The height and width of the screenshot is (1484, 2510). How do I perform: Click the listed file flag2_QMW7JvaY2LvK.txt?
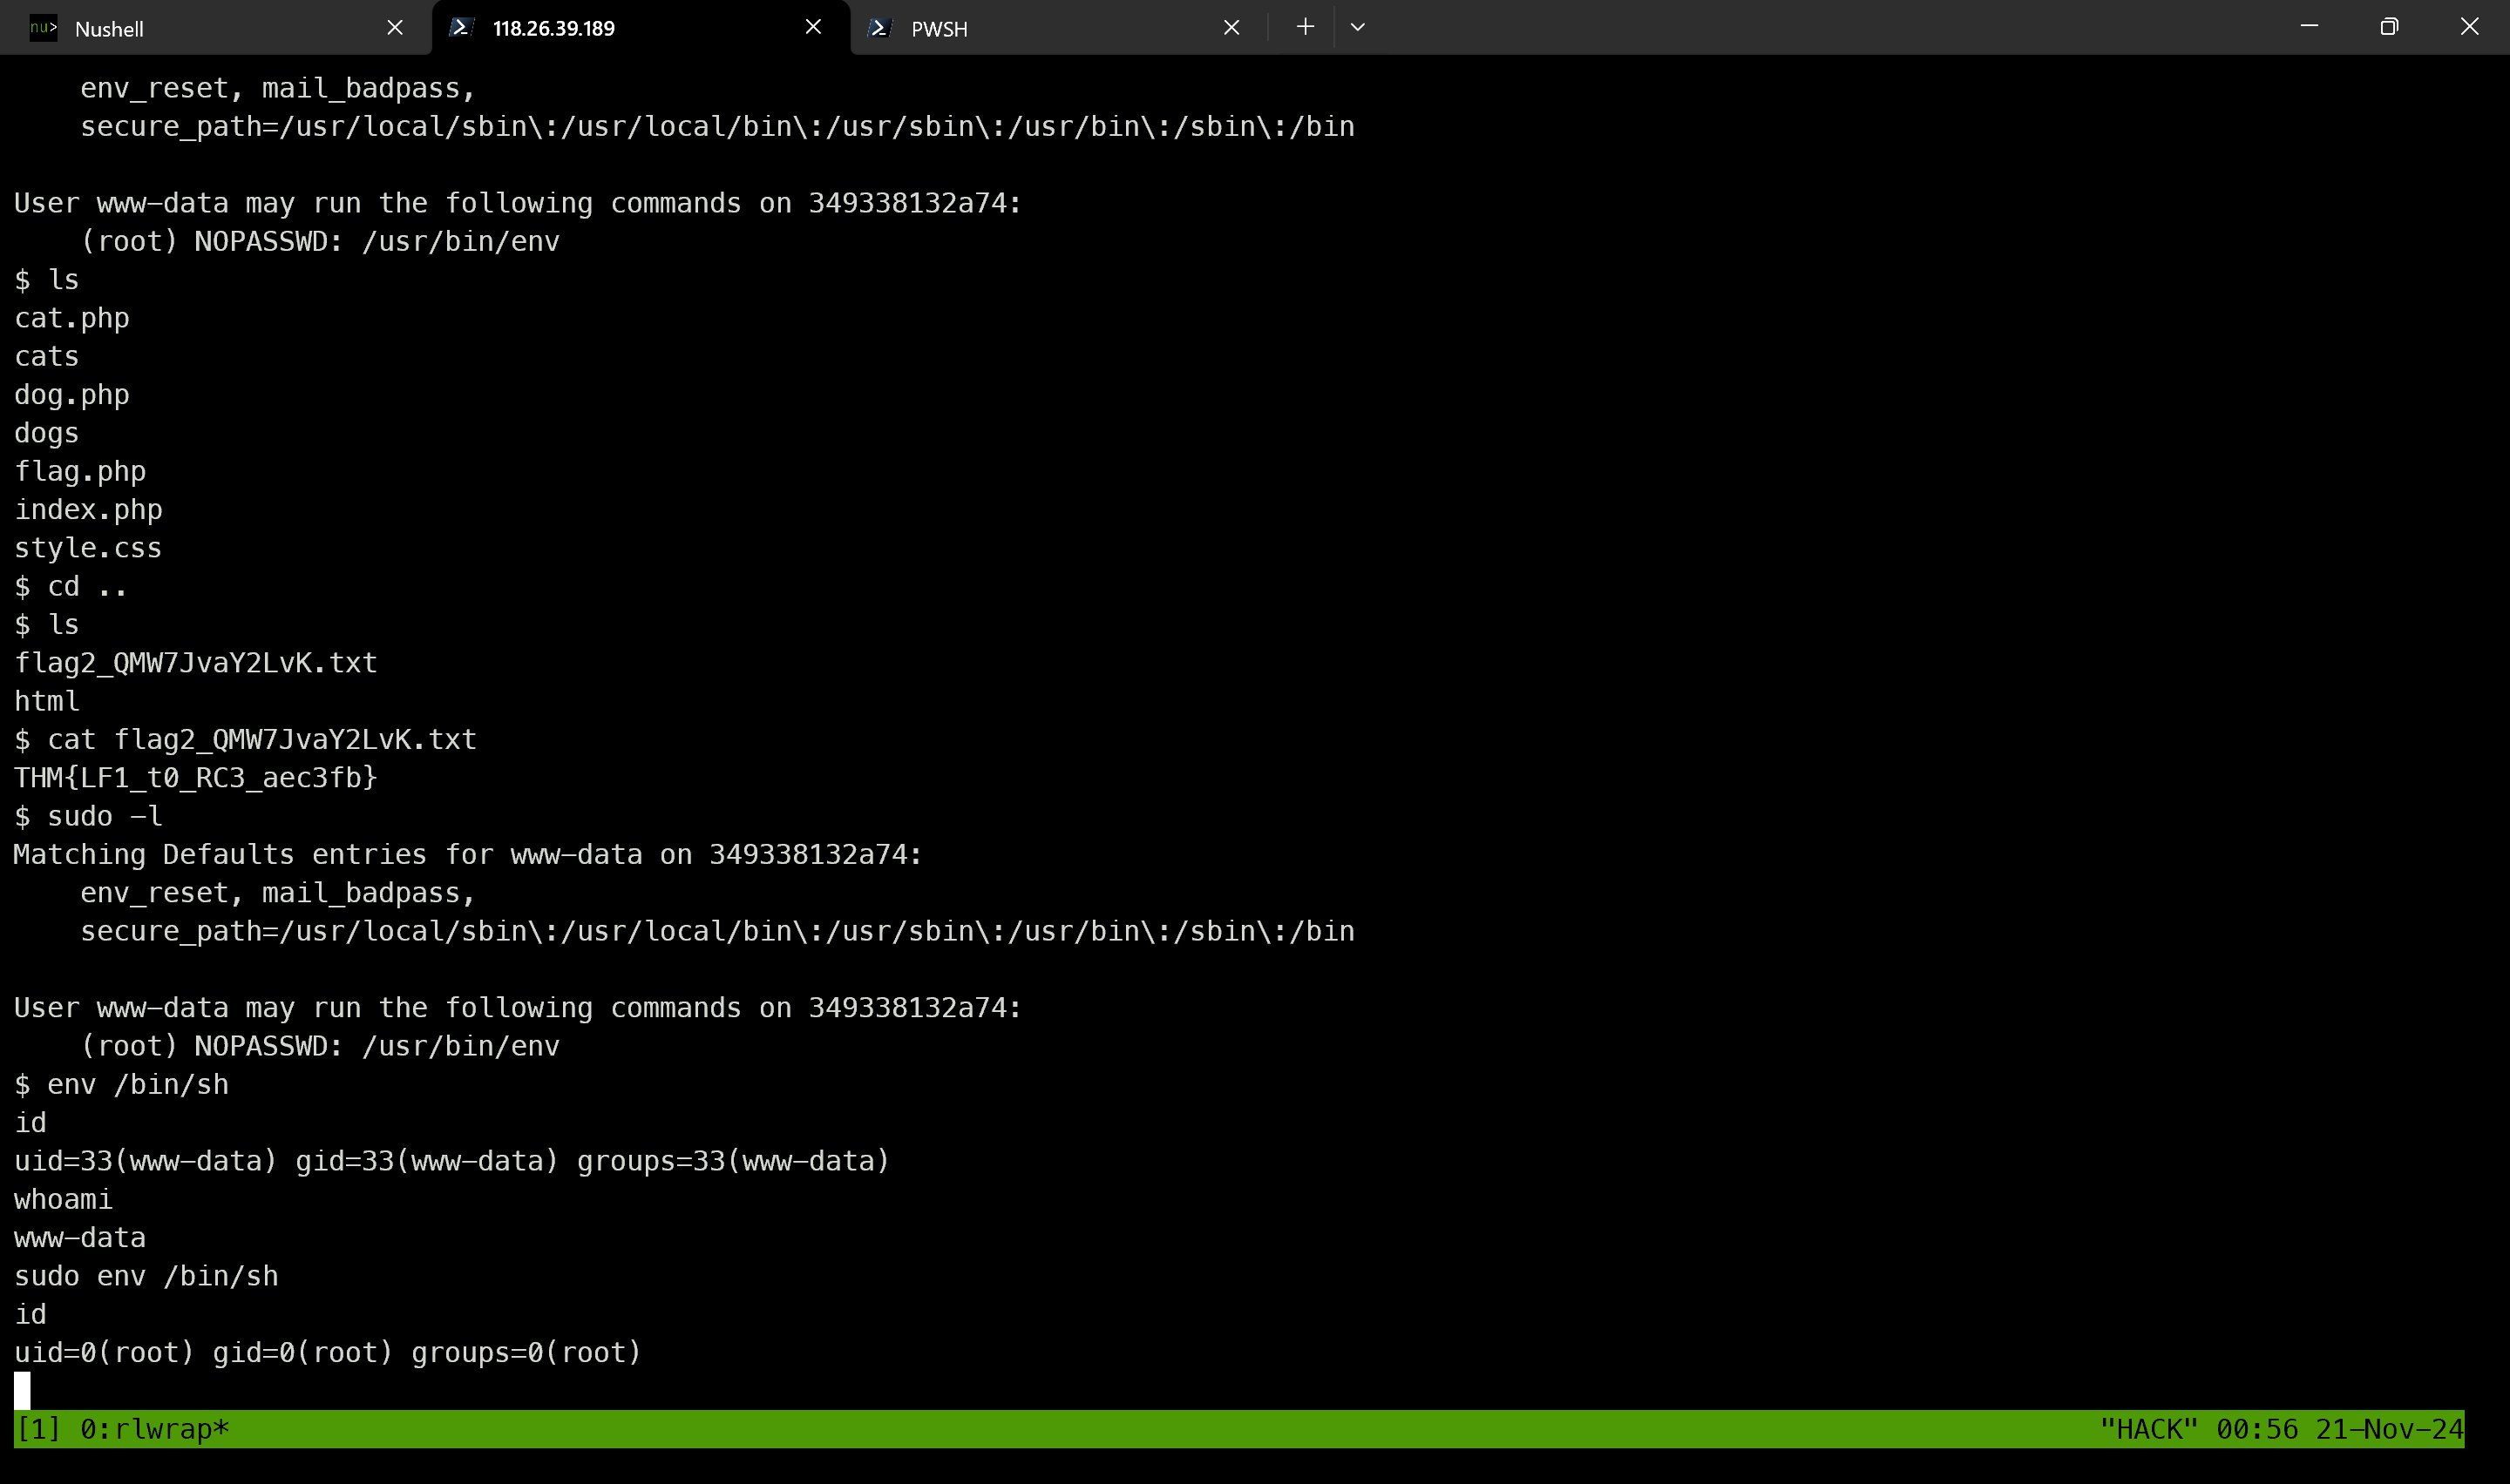pos(196,663)
